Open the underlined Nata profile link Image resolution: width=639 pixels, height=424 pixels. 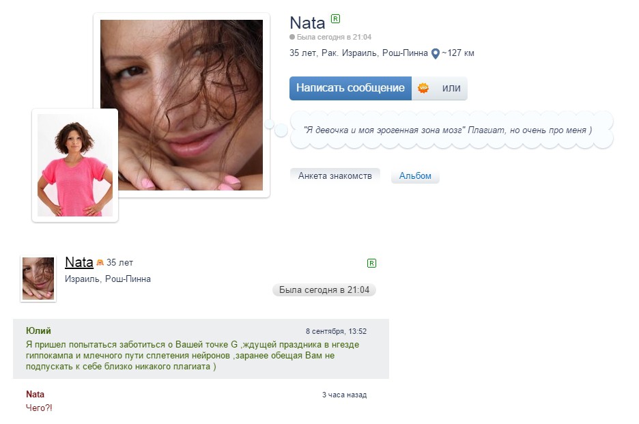(x=79, y=262)
